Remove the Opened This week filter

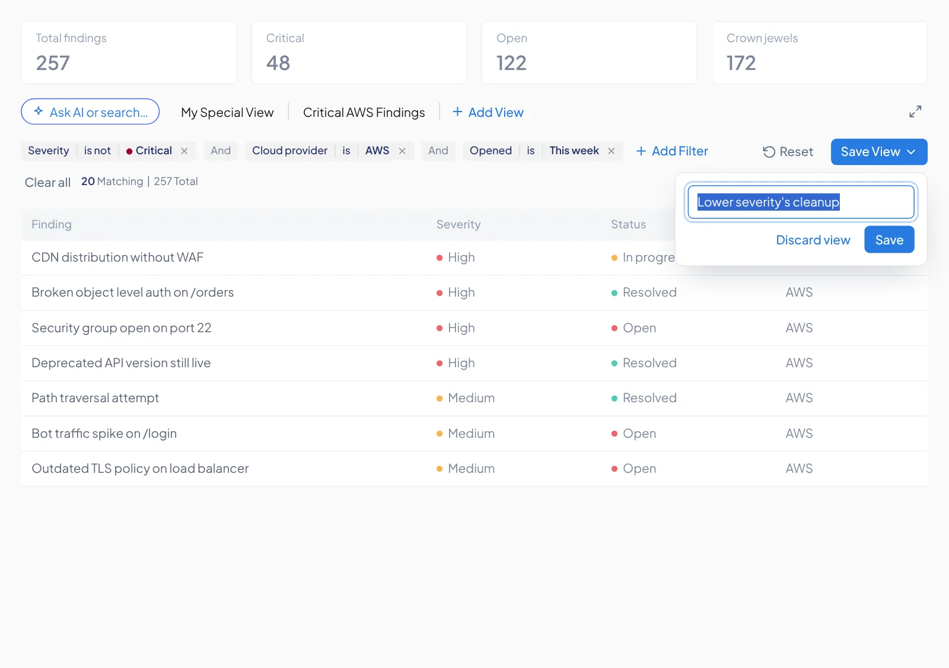pos(612,151)
